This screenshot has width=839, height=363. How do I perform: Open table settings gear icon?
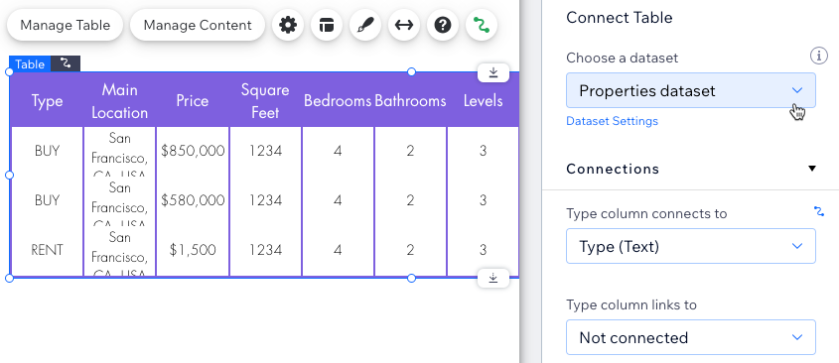(288, 25)
